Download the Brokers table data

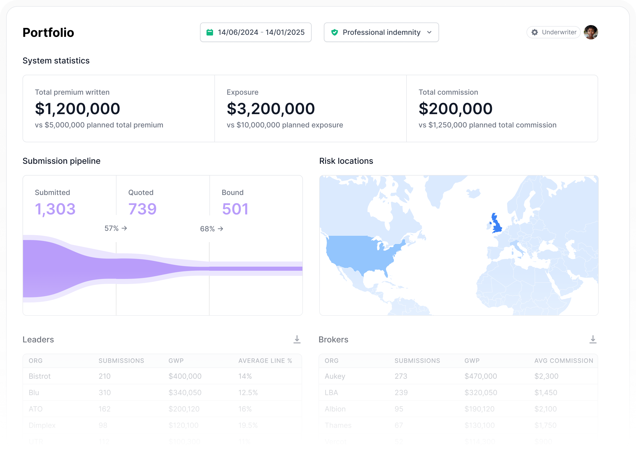pyautogui.click(x=593, y=339)
